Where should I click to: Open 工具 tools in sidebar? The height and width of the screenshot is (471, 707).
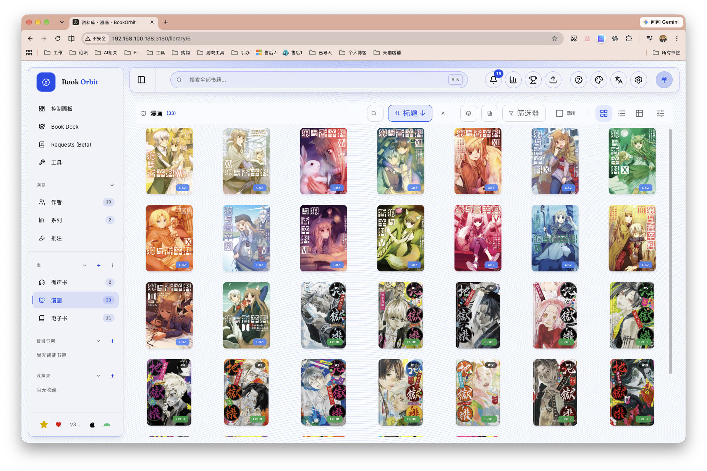pos(76,163)
